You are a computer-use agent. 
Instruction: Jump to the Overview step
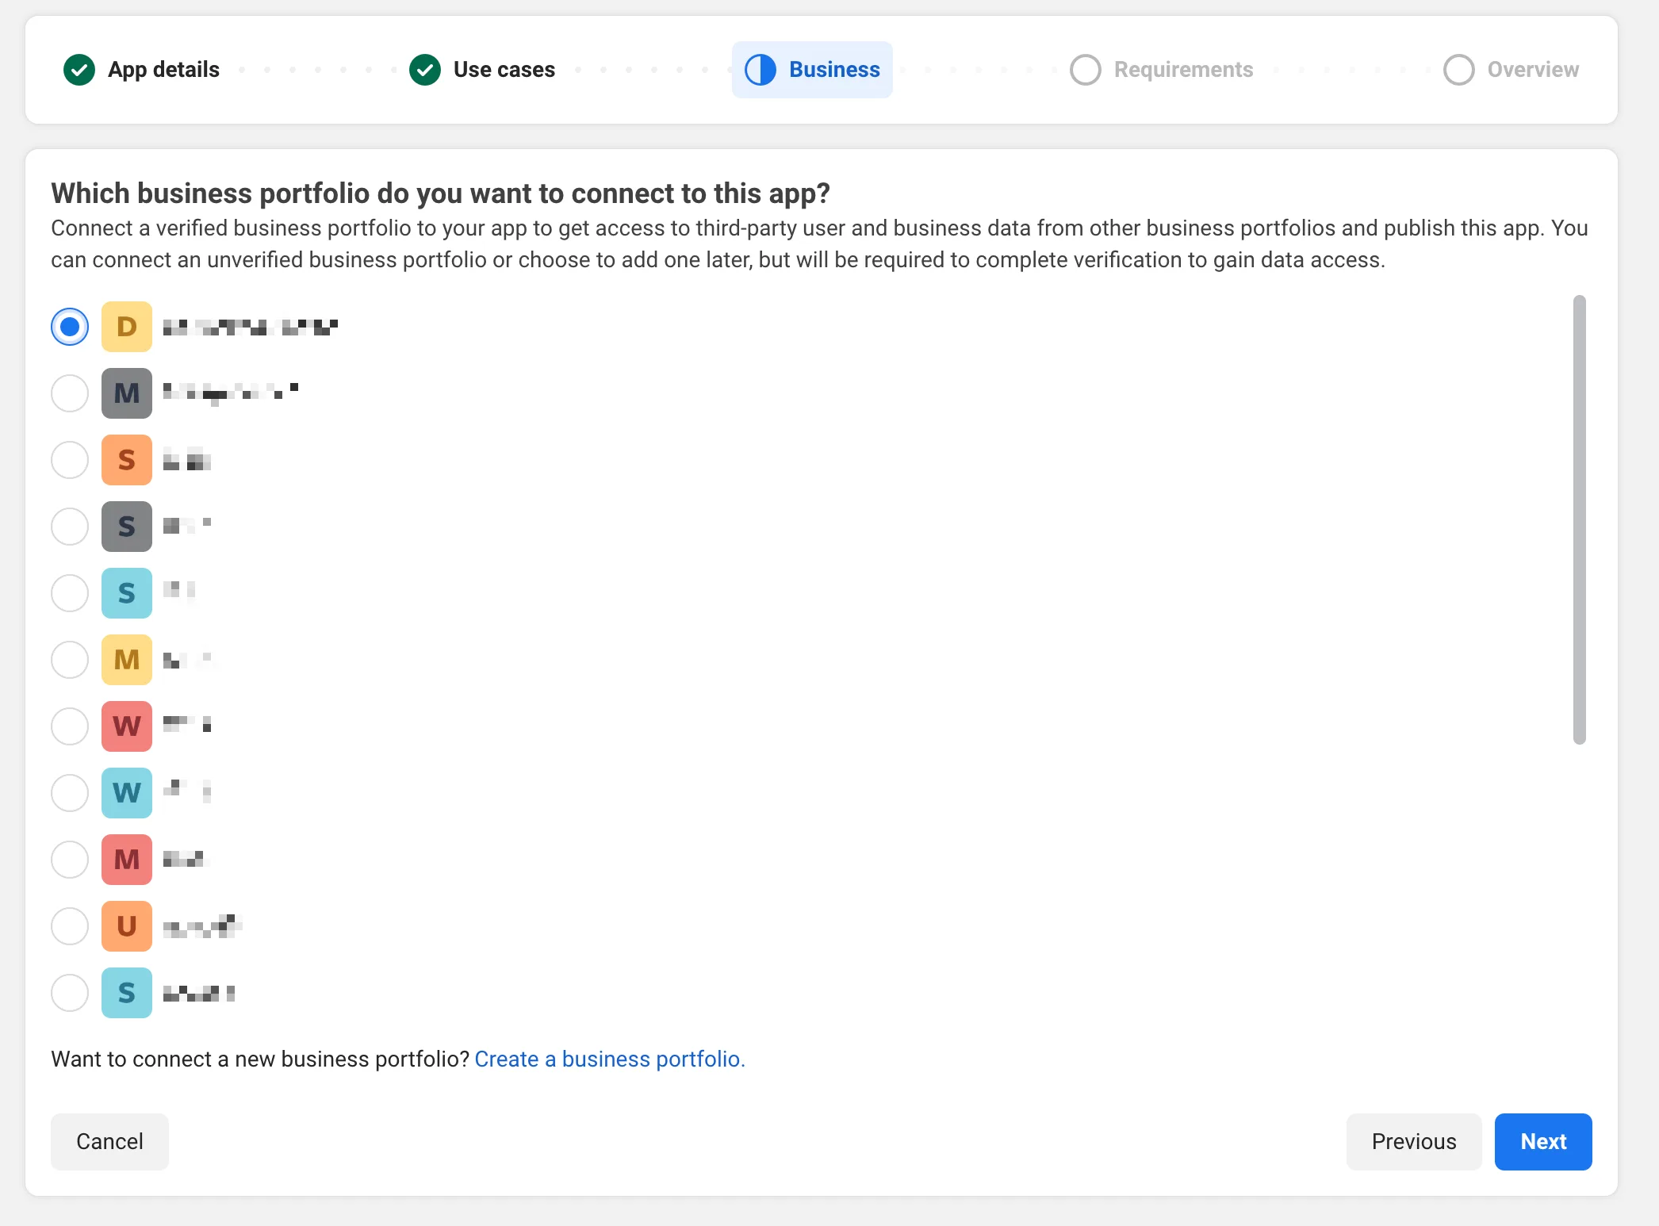[1511, 70]
